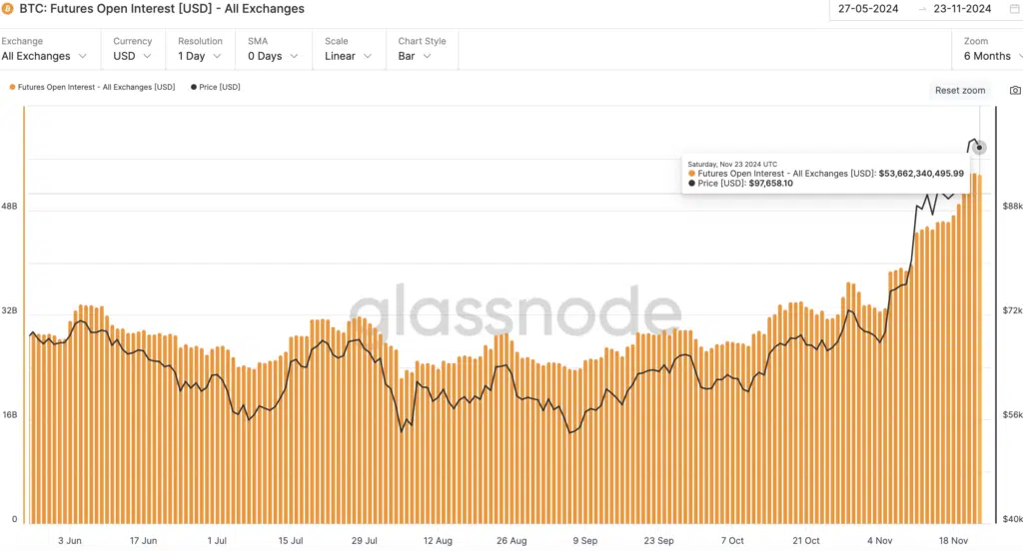
Task: Open the Resolution 1 Day dropdown
Action: [x=200, y=56]
